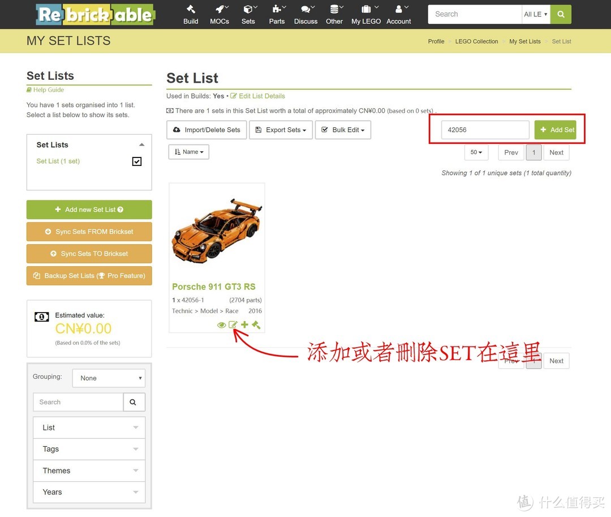The height and width of the screenshot is (517, 611).
Task: Click Sync Sets FROM Brickset
Action: tap(89, 232)
